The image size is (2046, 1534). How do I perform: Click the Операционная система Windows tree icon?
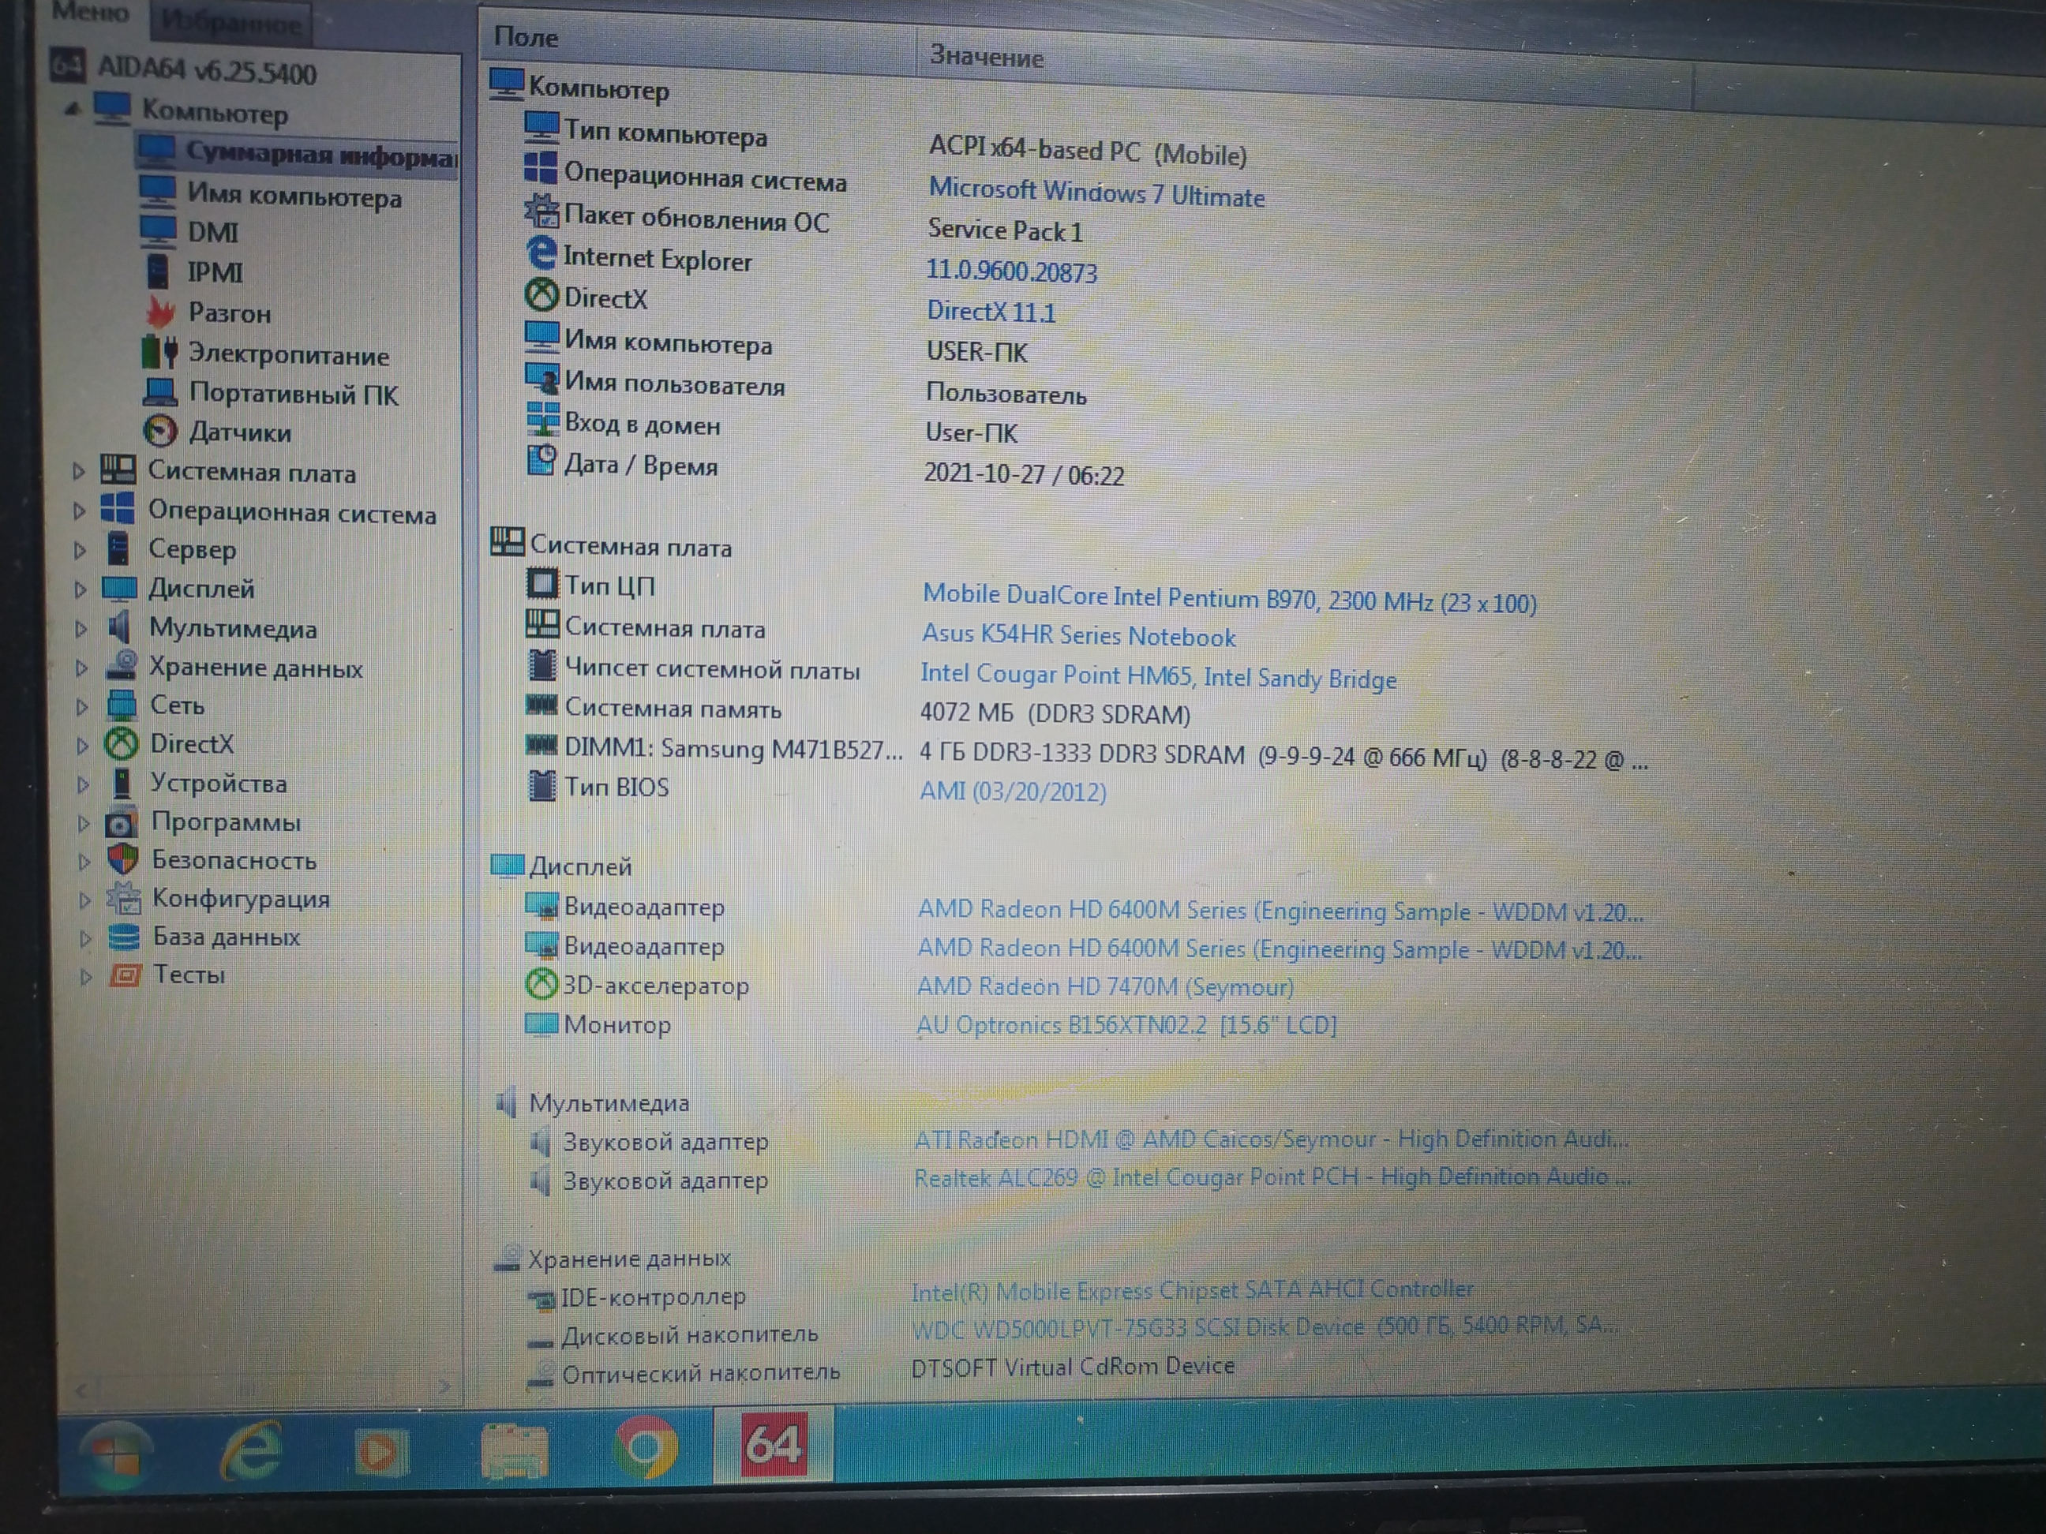118,508
